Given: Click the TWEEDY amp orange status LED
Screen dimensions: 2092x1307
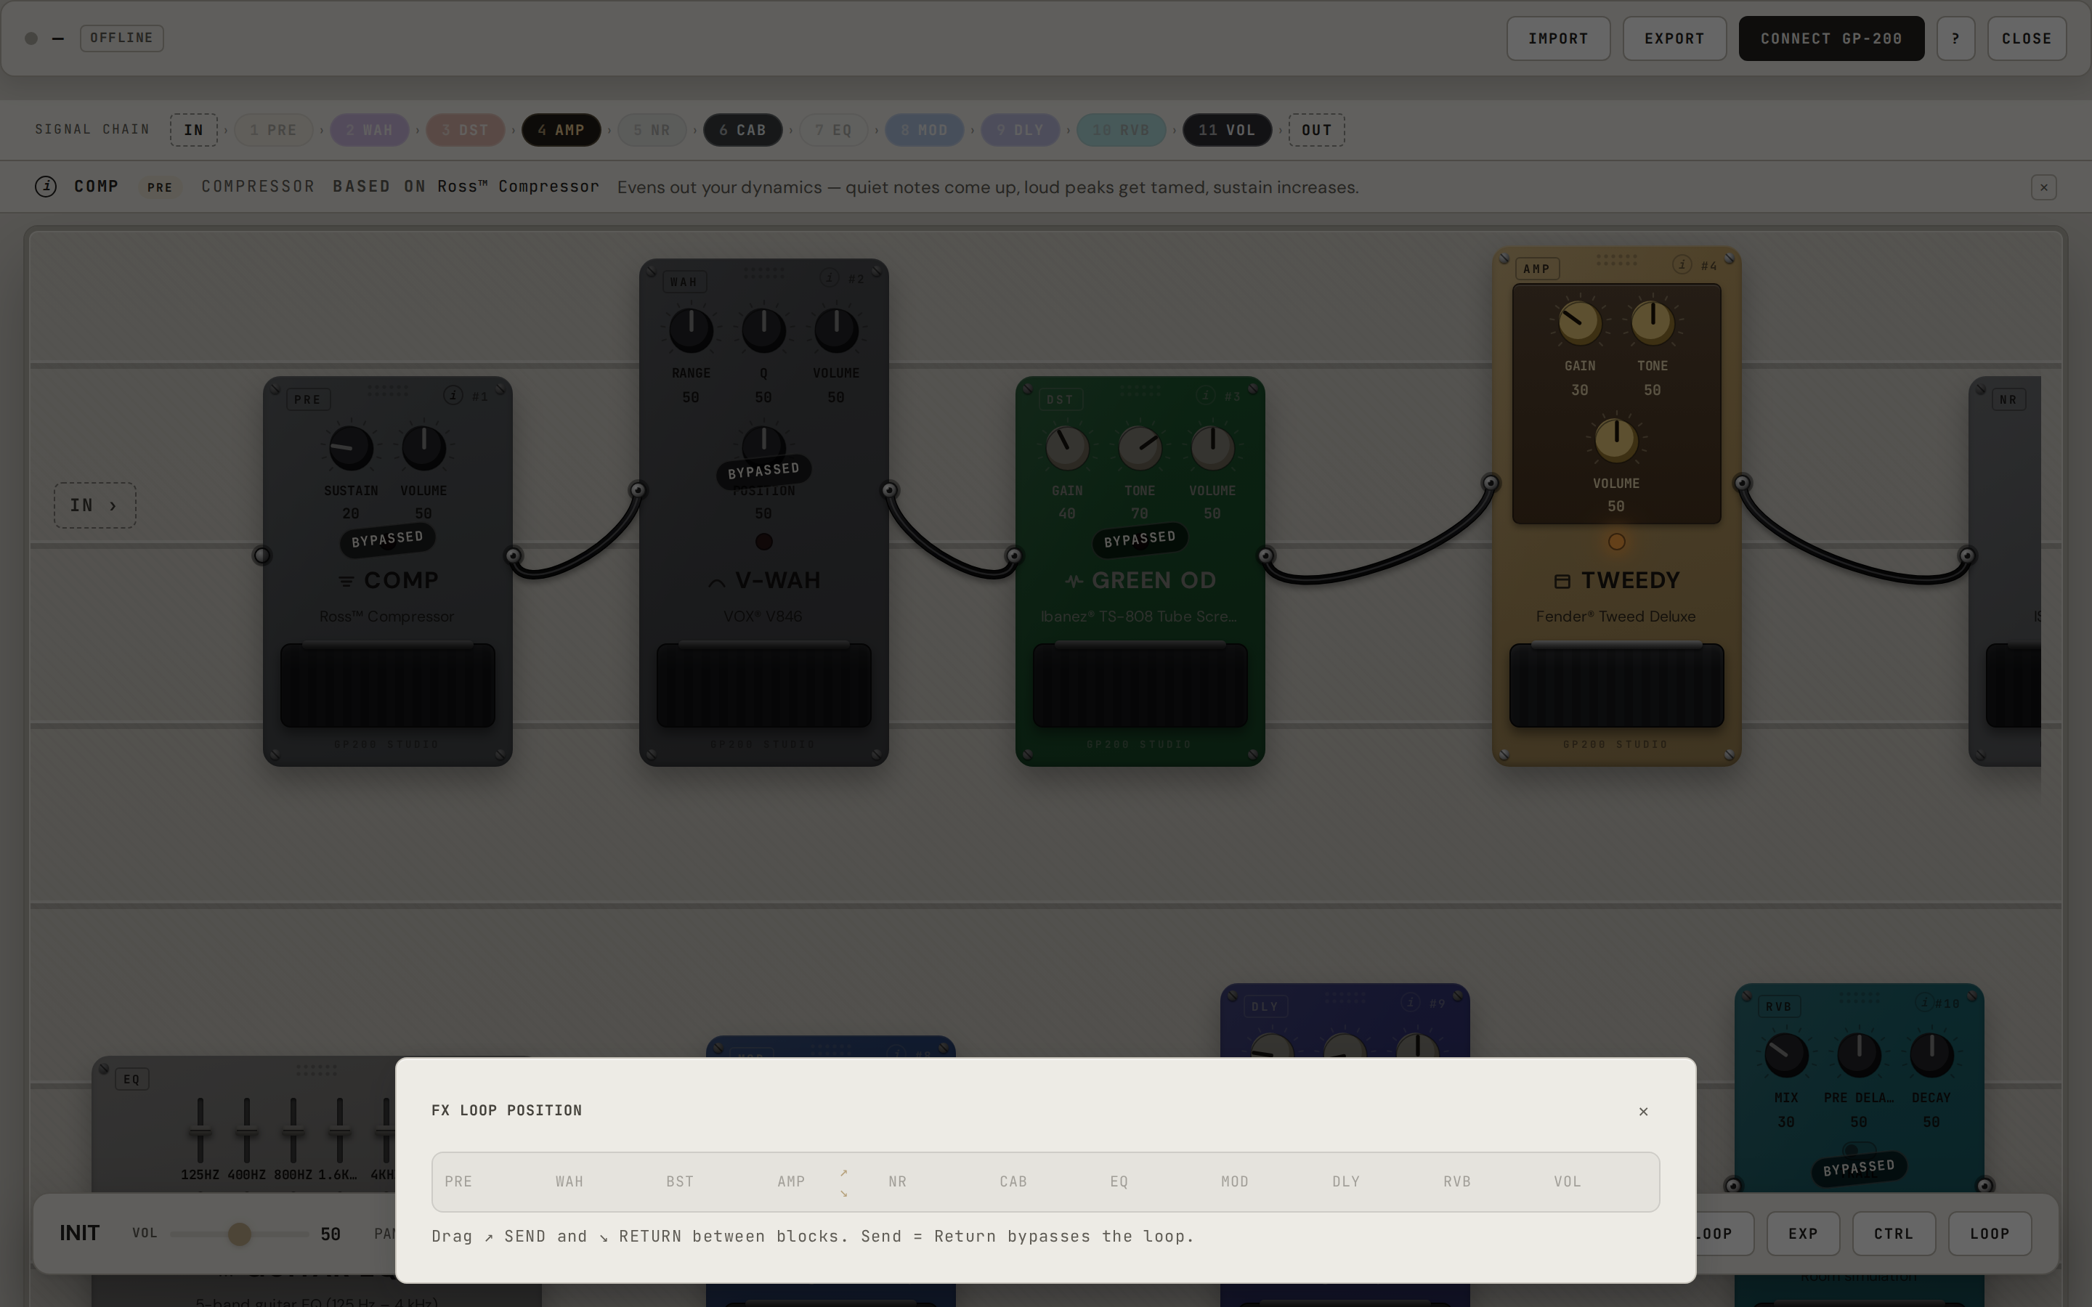Looking at the screenshot, I should point(1616,542).
